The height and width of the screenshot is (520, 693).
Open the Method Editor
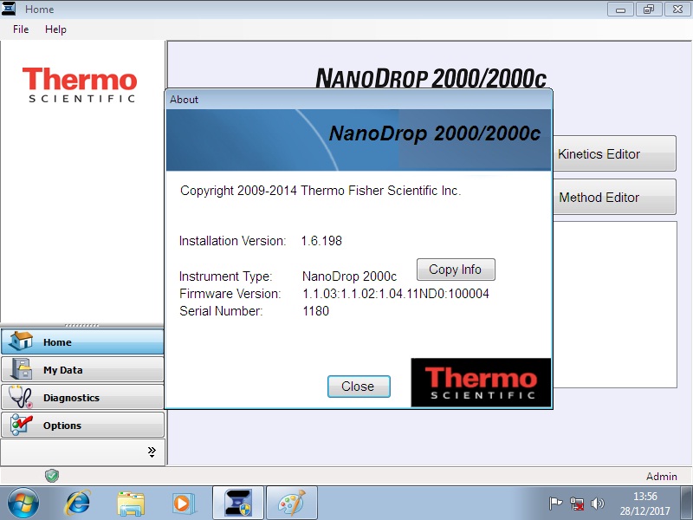pyautogui.click(x=614, y=197)
